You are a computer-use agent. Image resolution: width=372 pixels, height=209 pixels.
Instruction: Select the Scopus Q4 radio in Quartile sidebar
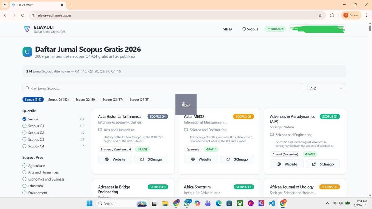(x=24, y=146)
